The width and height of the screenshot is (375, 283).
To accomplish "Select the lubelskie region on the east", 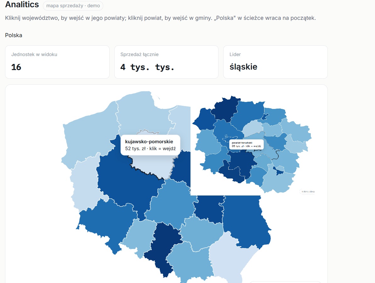I will pos(246,220).
